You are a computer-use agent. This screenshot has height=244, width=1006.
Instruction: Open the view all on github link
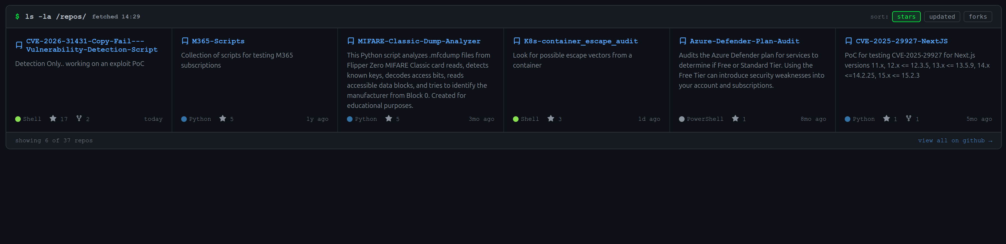[x=955, y=141]
